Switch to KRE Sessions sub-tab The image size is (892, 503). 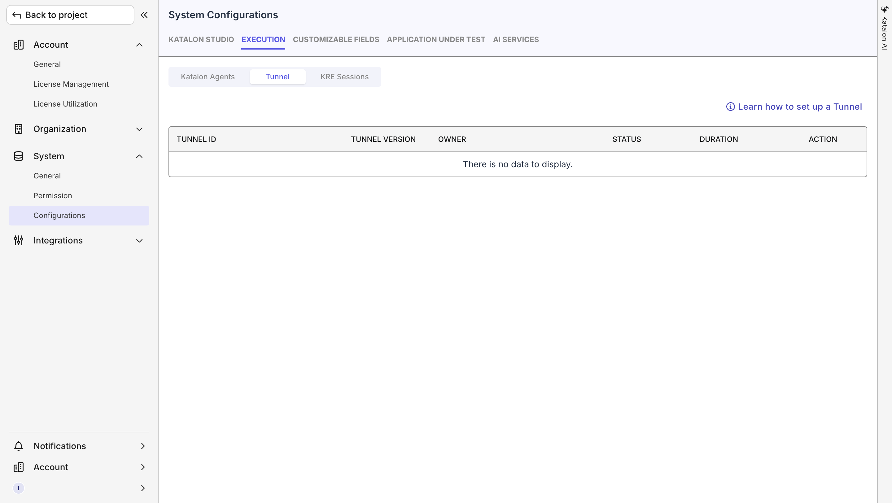tap(344, 77)
